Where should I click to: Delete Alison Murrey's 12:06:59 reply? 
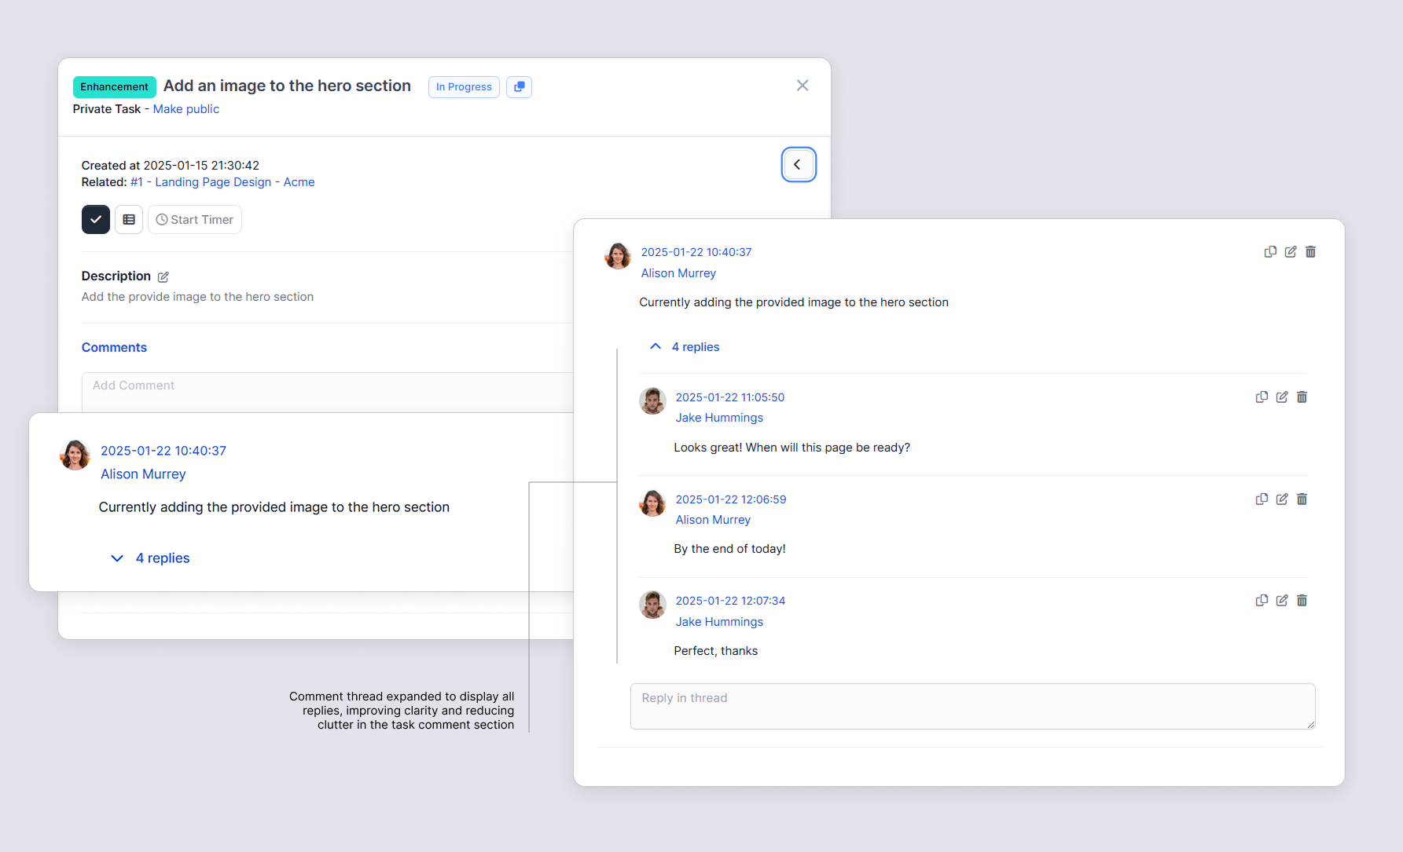click(1302, 499)
